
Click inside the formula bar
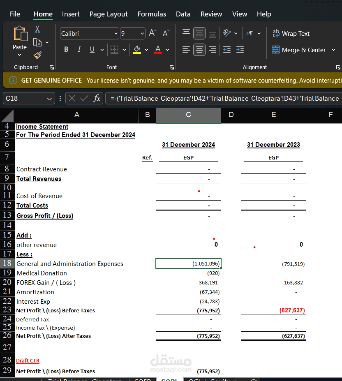pos(224,98)
